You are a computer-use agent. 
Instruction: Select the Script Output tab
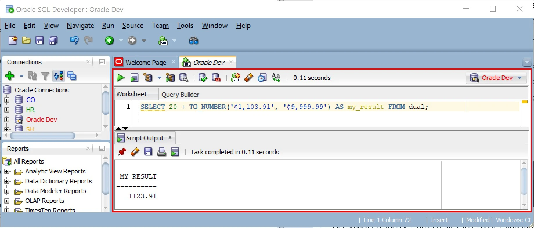pos(145,138)
